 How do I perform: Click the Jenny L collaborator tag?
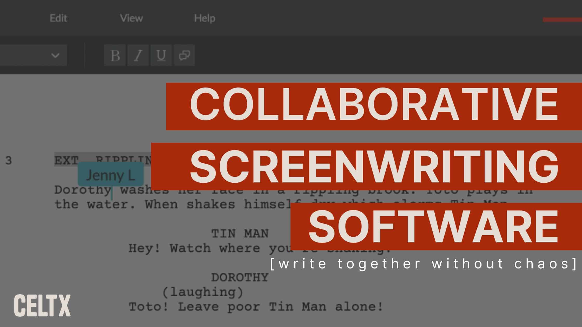[111, 175]
